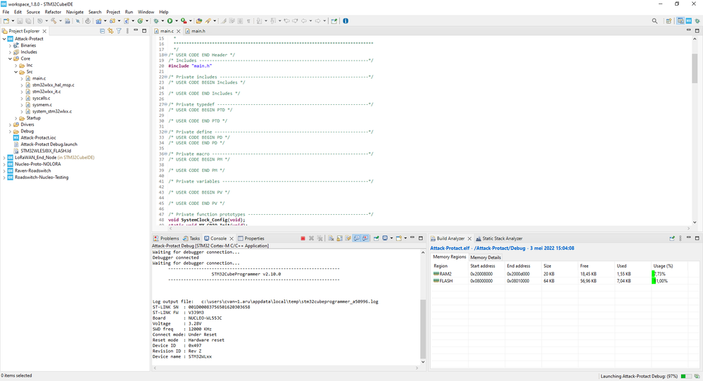Click the green Run button in toolbar
This screenshot has width=703, height=381.
[170, 21]
